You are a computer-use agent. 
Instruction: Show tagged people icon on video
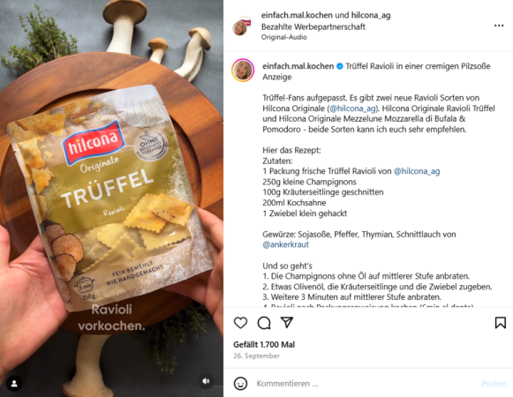click(14, 383)
